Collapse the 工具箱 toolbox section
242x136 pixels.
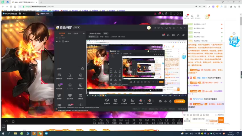tap(83, 69)
